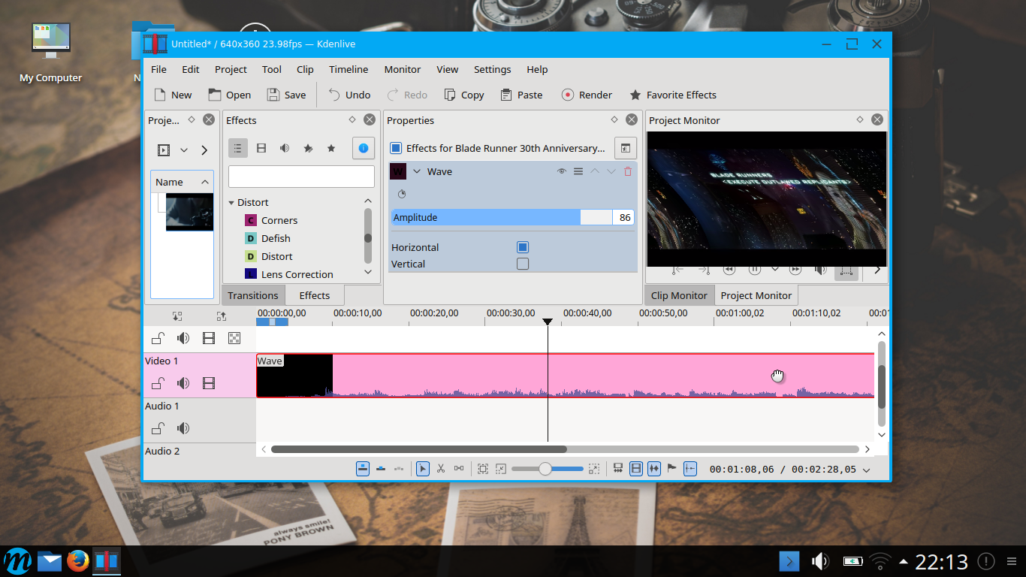Image resolution: width=1026 pixels, height=577 pixels.
Task: Fit zoom to project icon
Action: (x=483, y=469)
